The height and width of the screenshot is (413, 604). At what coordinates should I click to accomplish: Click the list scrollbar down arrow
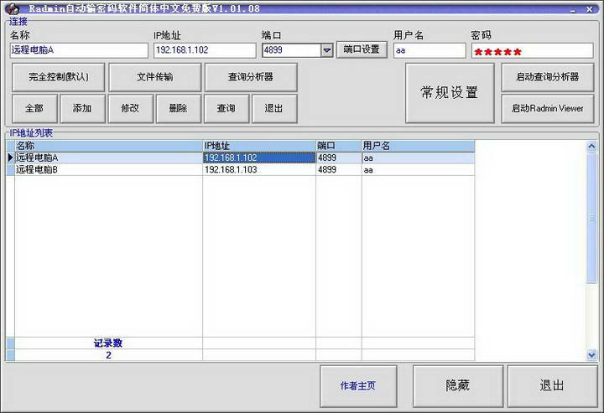click(x=591, y=355)
